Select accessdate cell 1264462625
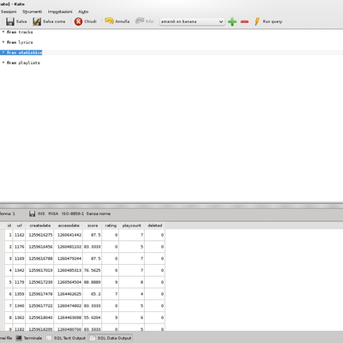This screenshot has width=343, height=343. click(69, 294)
